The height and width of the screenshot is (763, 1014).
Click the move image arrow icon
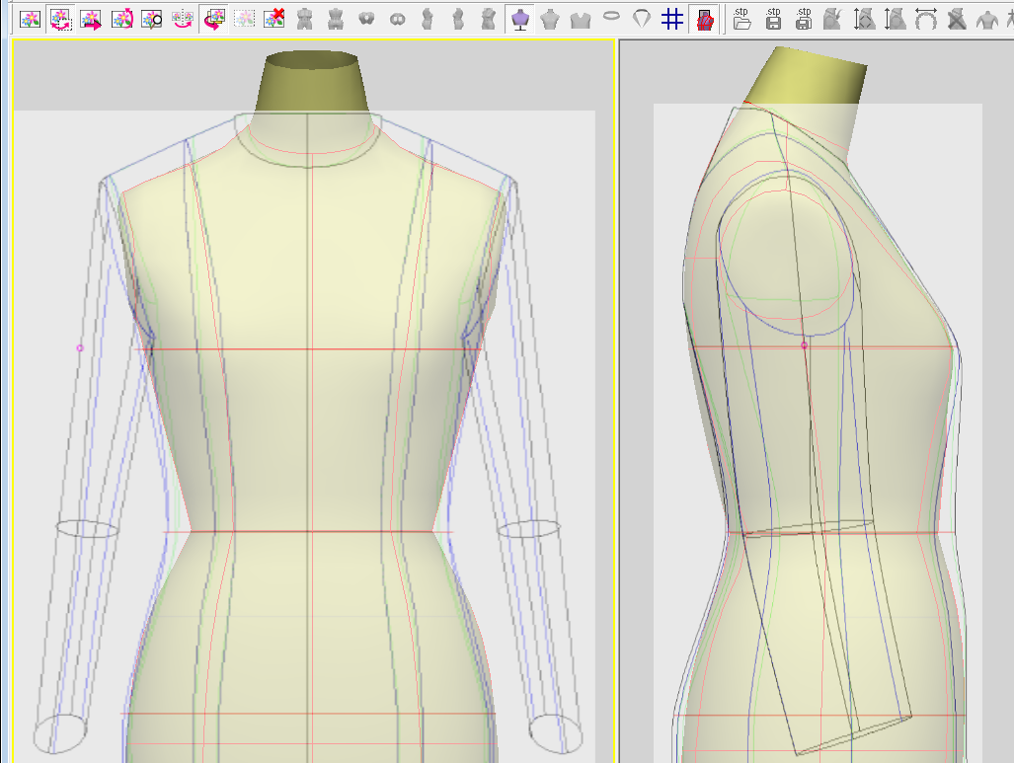[91, 19]
